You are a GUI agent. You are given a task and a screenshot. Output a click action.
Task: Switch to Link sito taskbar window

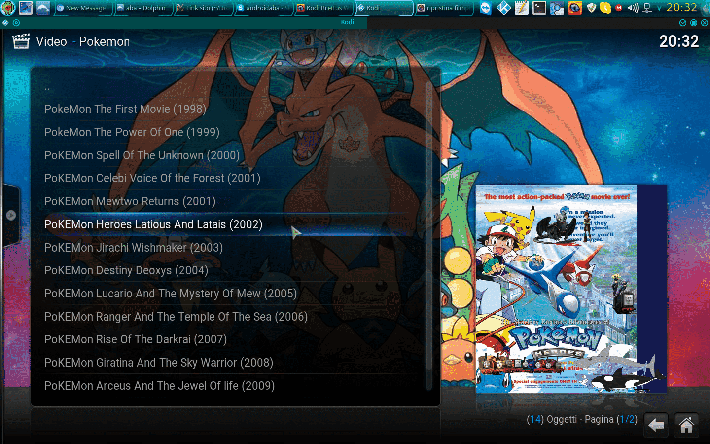(x=203, y=8)
